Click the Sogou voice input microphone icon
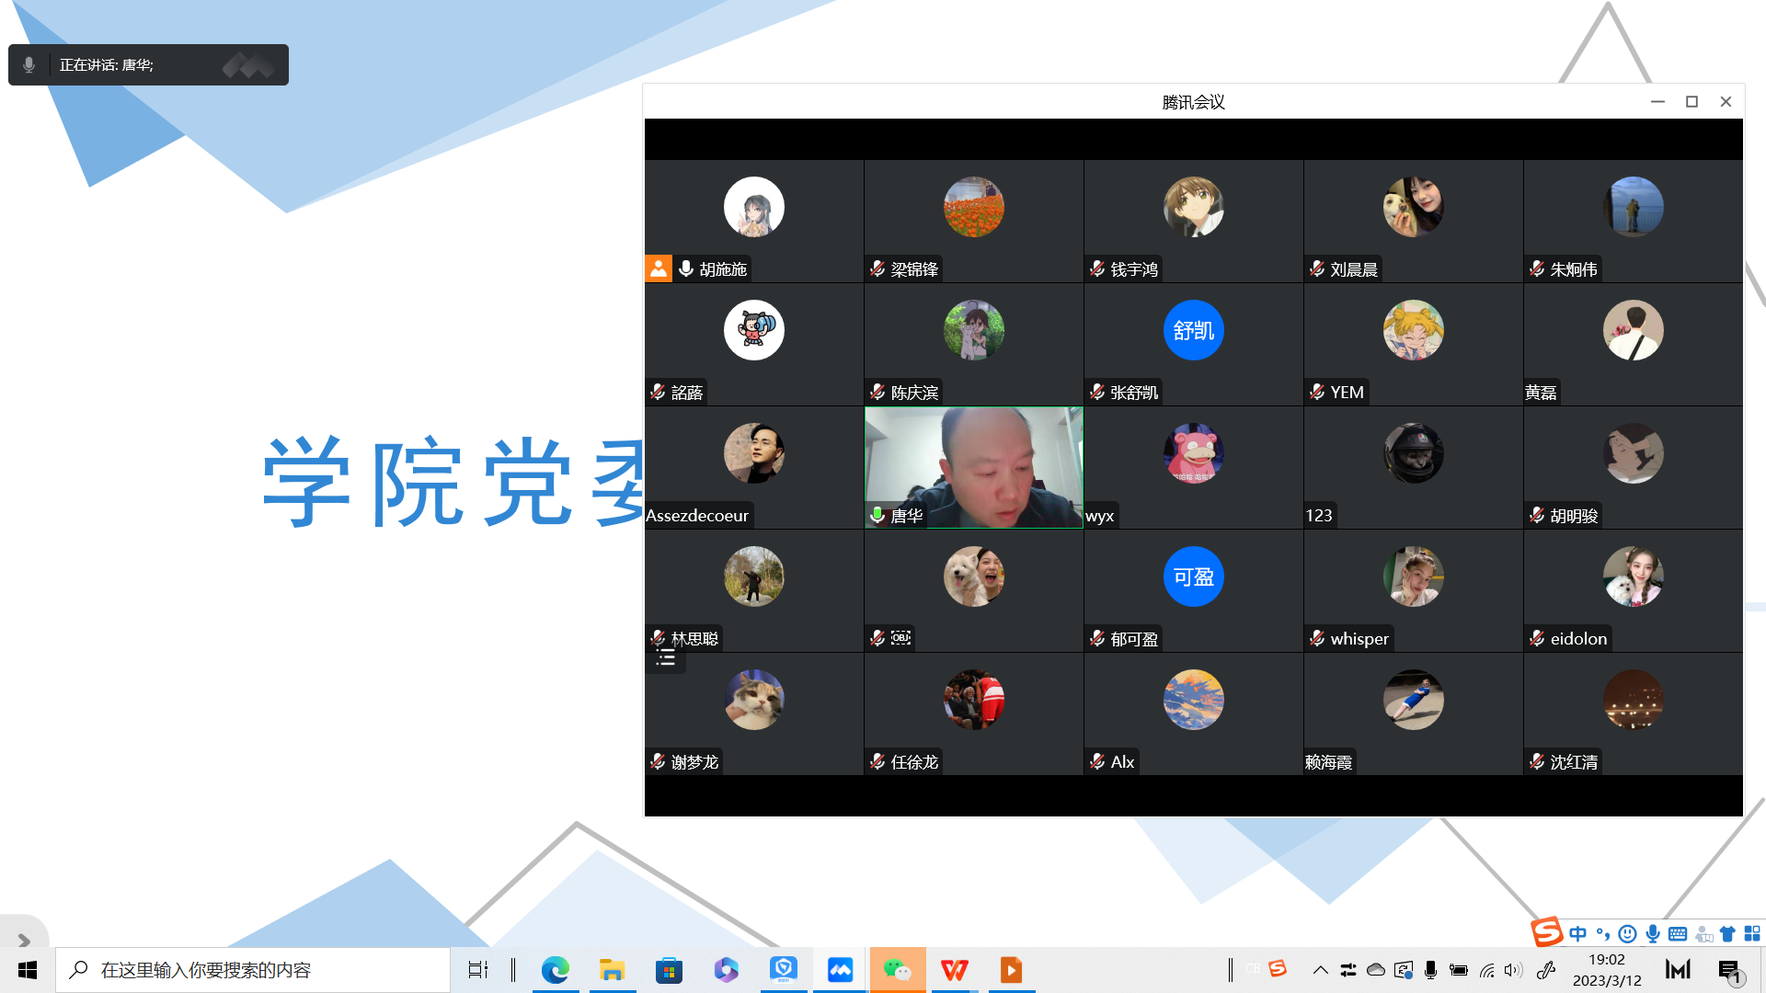This screenshot has height=993, width=1766. pos(1653,934)
